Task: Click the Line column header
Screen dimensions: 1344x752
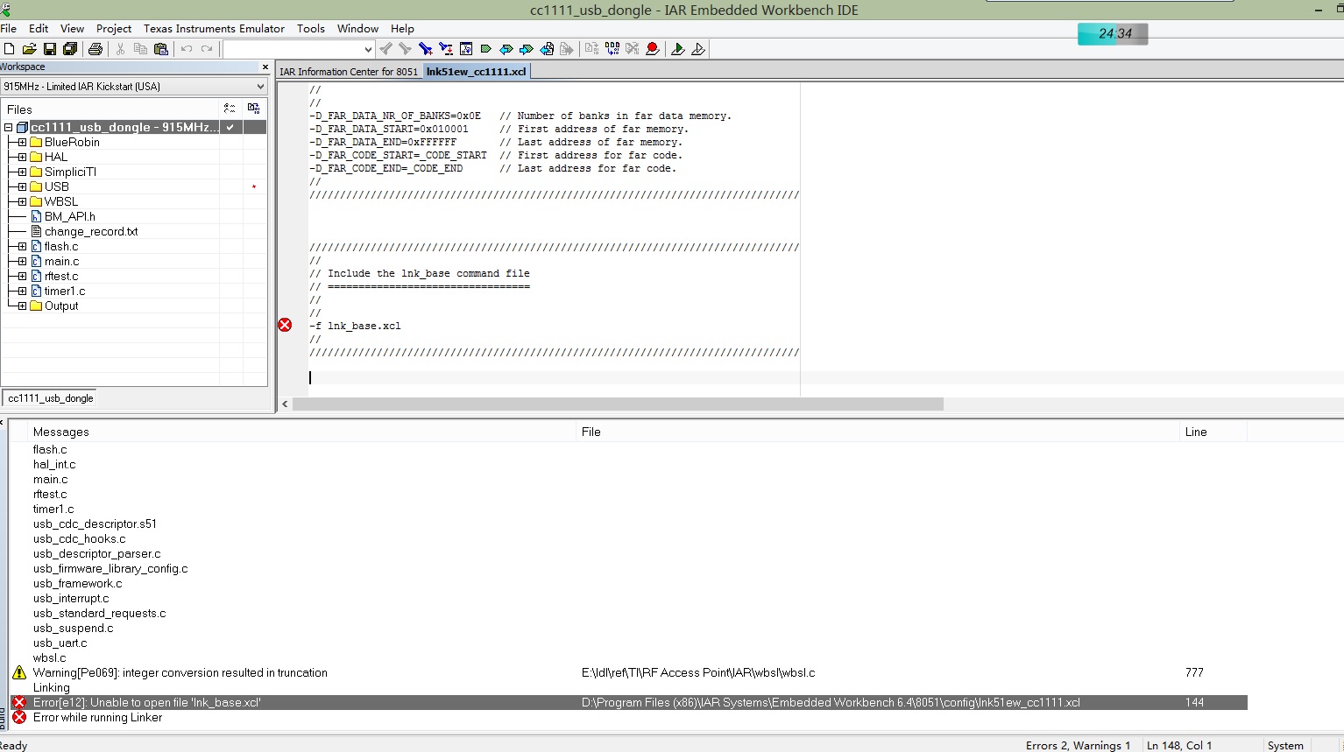Action: point(1213,432)
